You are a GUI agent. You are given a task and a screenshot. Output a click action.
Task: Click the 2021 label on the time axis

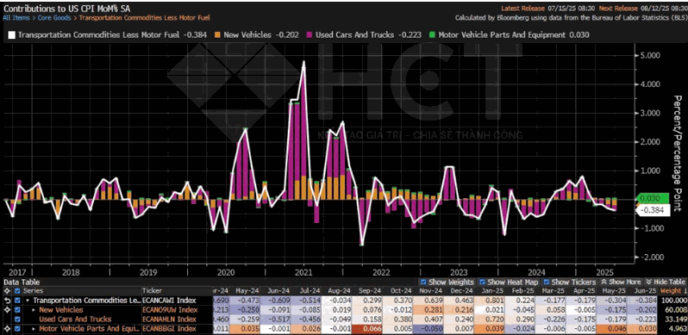(303, 272)
